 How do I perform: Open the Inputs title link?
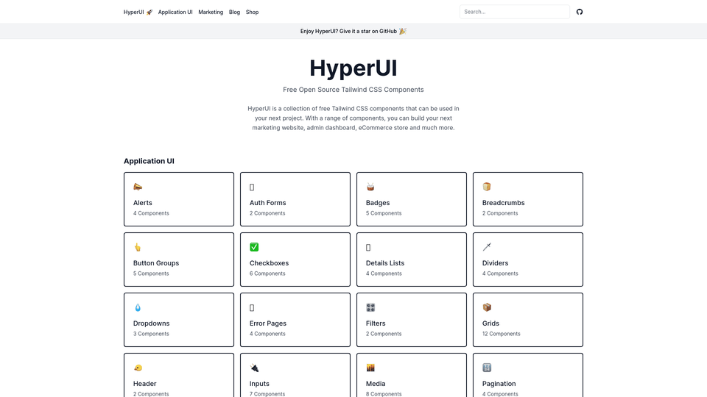point(259,384)
